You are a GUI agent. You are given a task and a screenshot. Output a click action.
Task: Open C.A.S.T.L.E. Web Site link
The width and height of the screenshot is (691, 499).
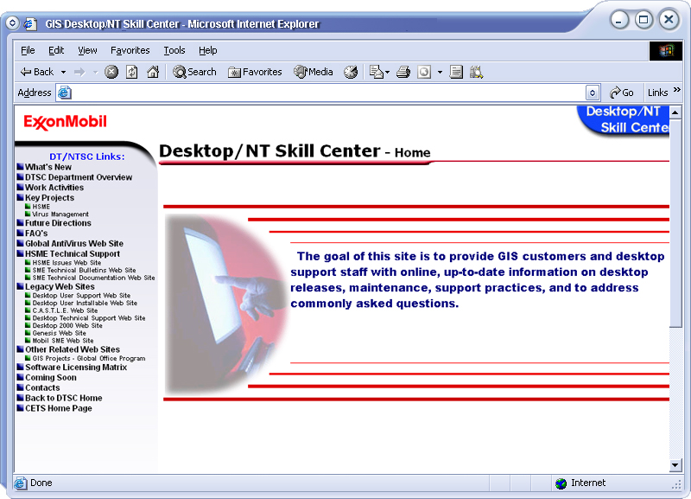(x=66, y=310)
